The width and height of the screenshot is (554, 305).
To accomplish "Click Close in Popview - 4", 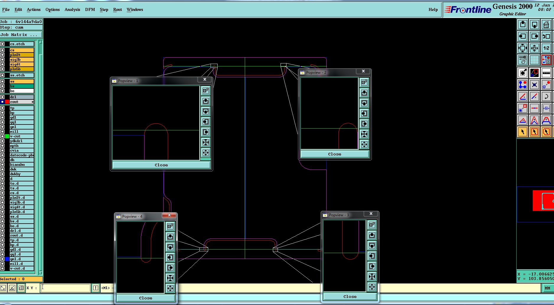I will click(x=146, y=298).
